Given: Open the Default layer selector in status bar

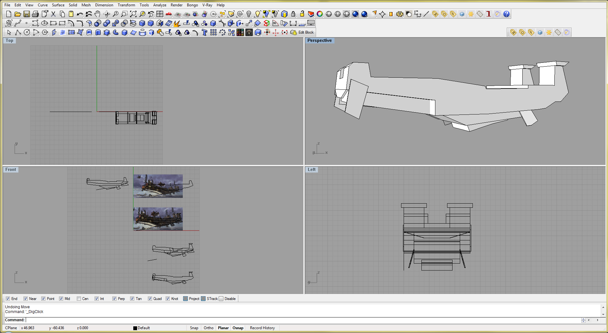Looking at the screenshot, I should click(x=143, y=328).
